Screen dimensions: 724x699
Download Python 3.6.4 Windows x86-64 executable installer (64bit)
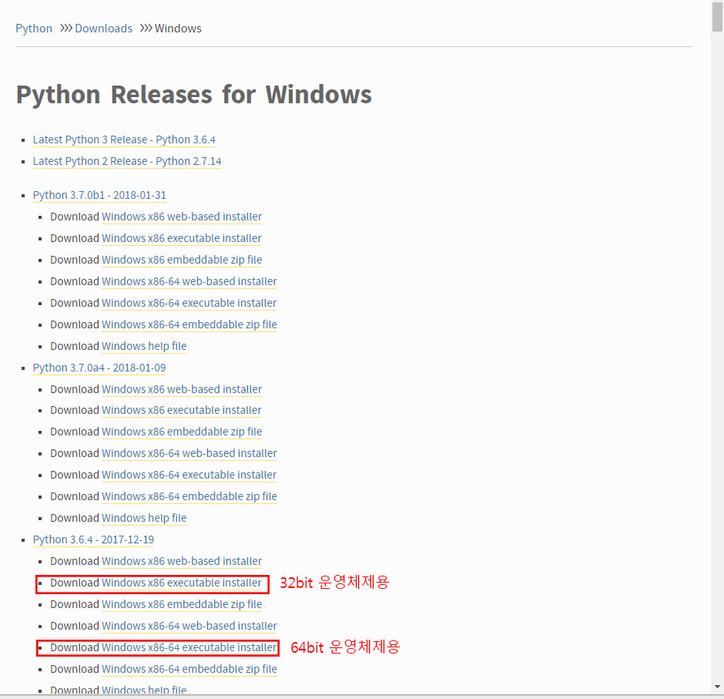pos(189,647)
